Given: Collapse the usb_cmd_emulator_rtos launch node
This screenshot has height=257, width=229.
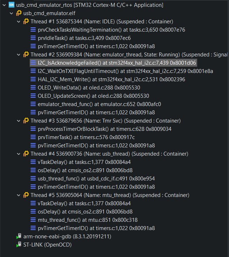Looking at the screenshot, I should pyautogui.click(x=4, y=5).
